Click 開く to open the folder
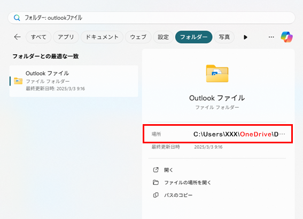303x219 pixels. pyautogui.click(x=168, y=170)
